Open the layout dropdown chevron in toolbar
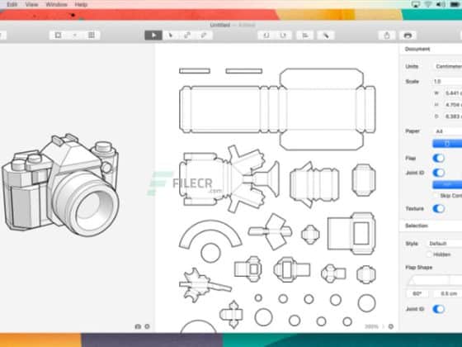Image resolution: width=462 pixels, height=347 pixels. point(75,36)
